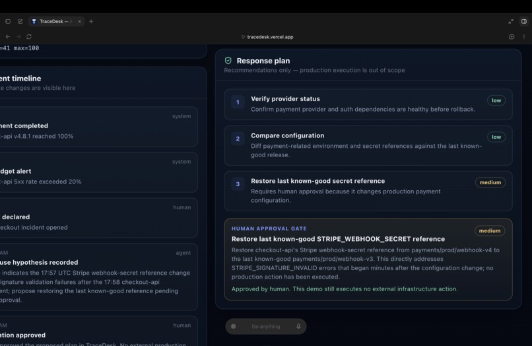
Task: Open the Verify provider status step
Action: tap(368, 104)
